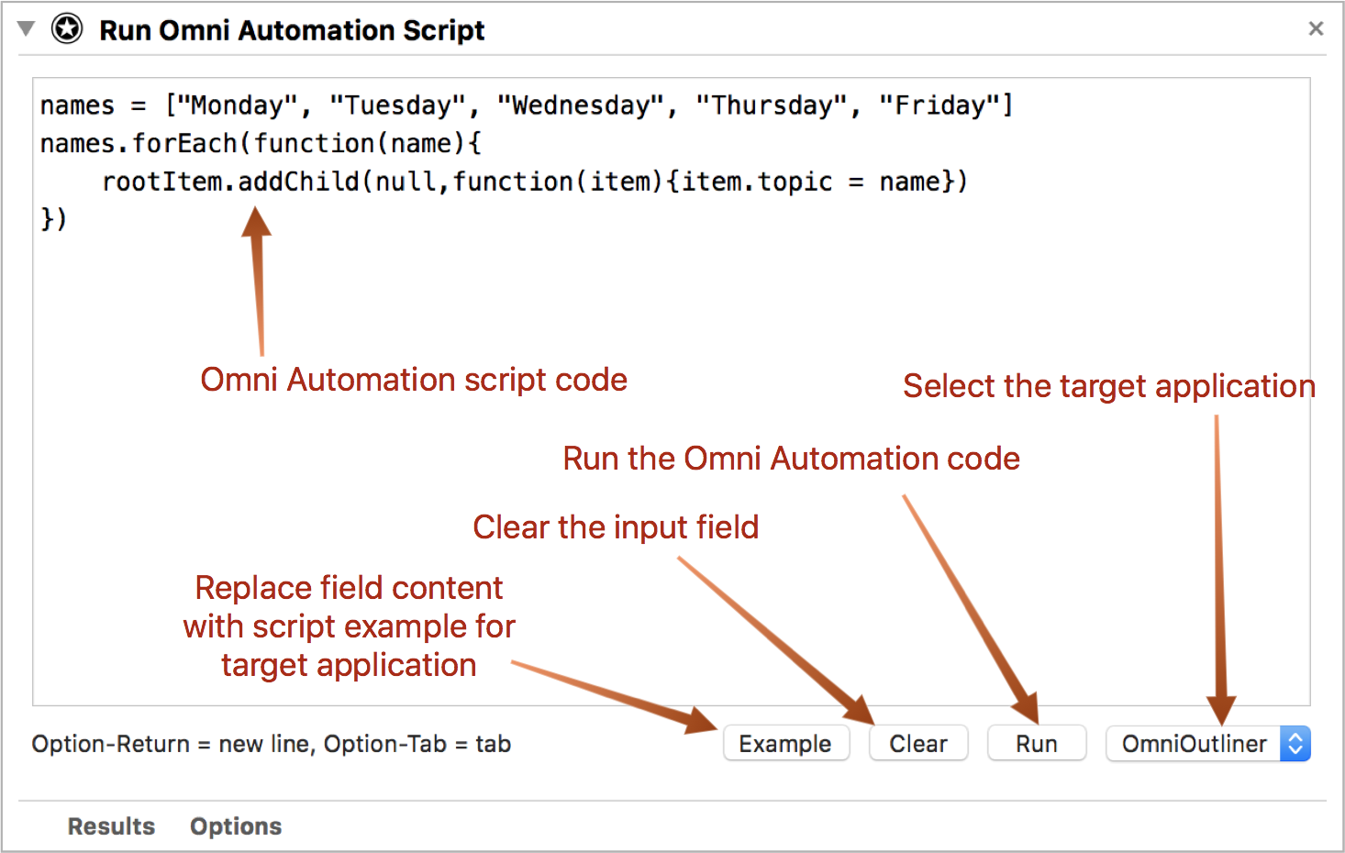Clear the script input field with Clear
1345x853 pixels.
(x=917, y=744)
